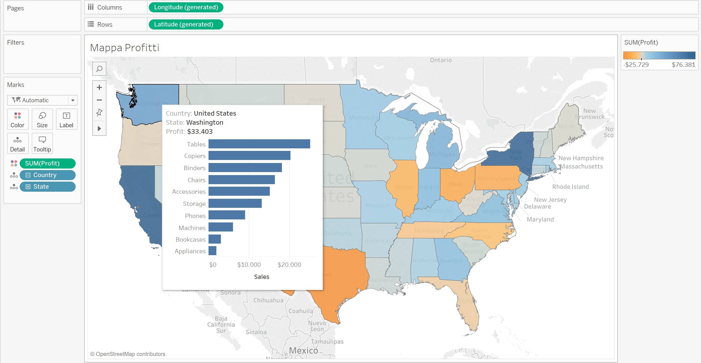Viewport: 701px width, 363px height.
Task: Click color icon beside SUM(Profit) pill
Action: click(x=14, y=163)
